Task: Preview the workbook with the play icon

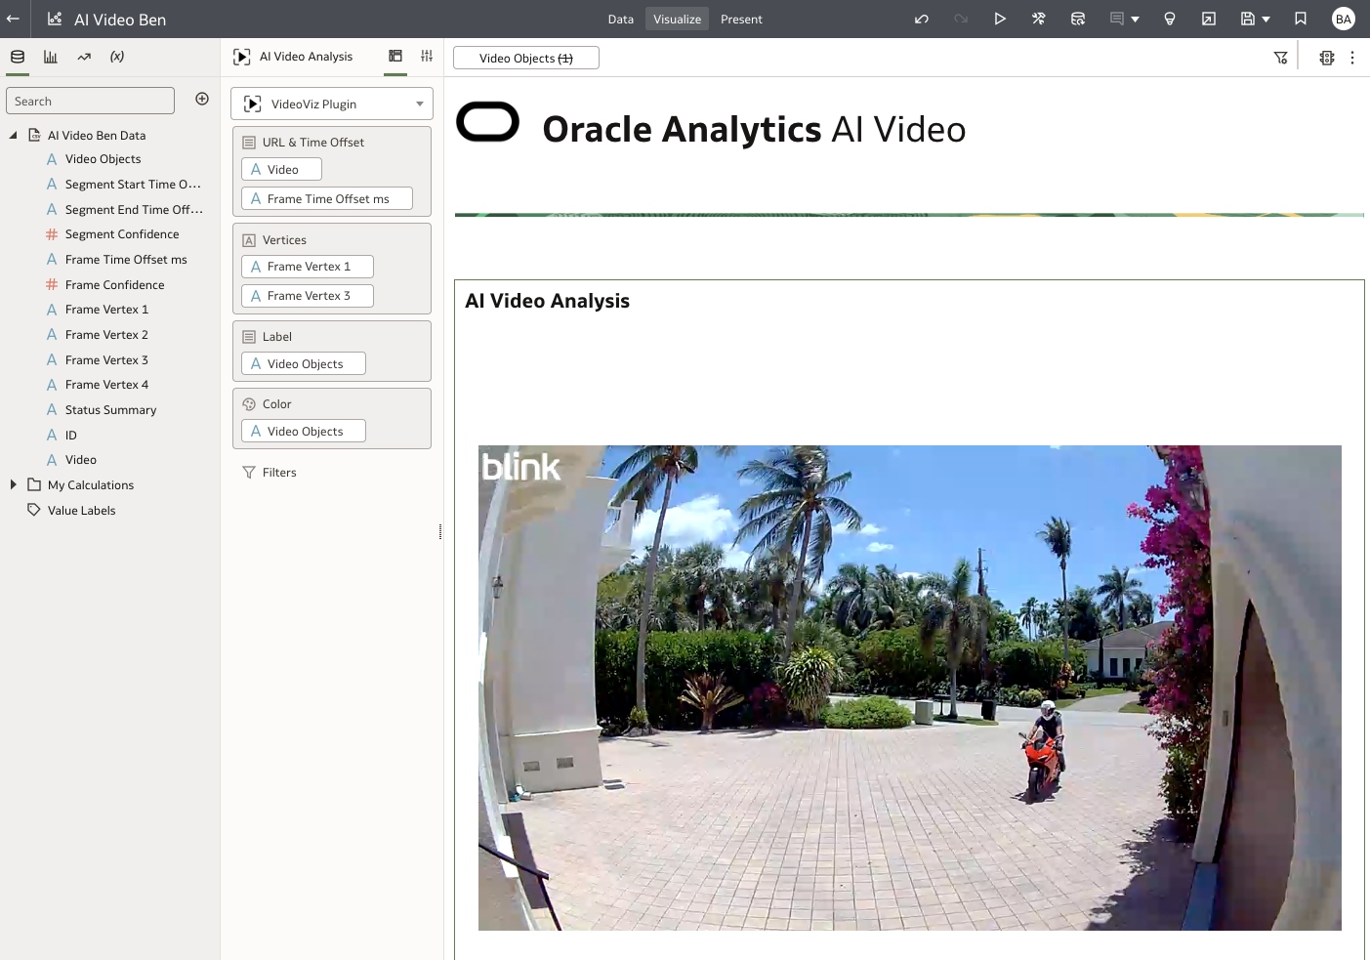Action: pyautogui.click(x=1000, y=19)
